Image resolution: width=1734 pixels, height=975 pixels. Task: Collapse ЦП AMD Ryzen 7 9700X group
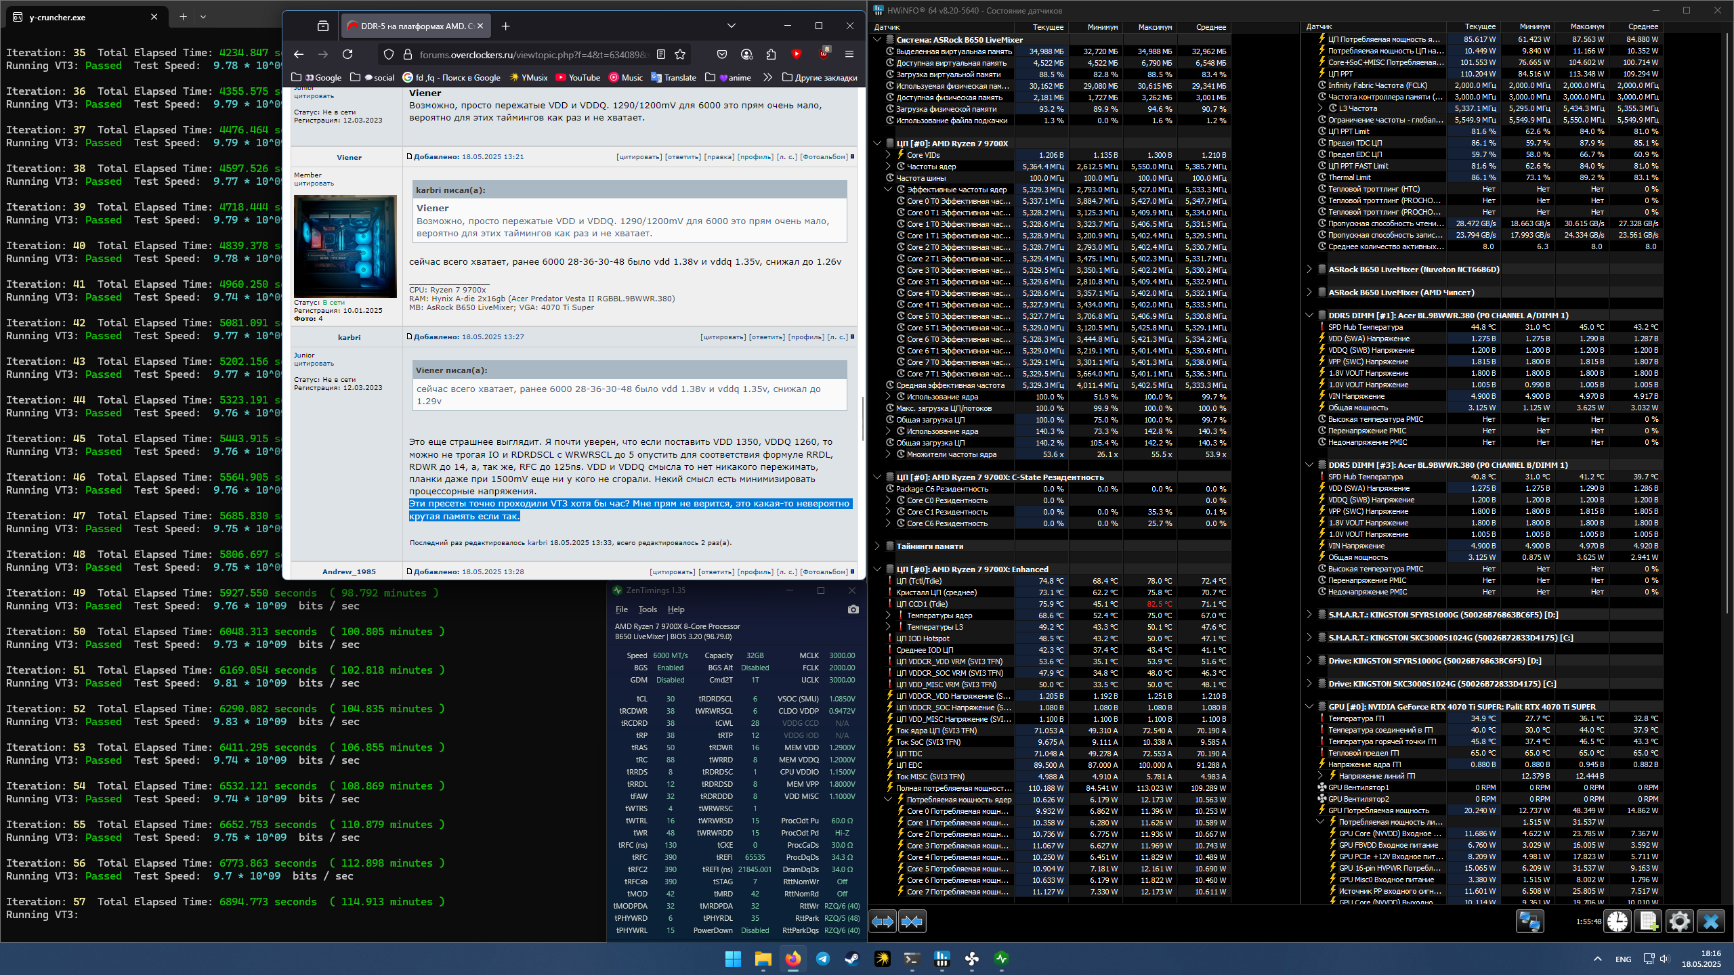(877, 144)
